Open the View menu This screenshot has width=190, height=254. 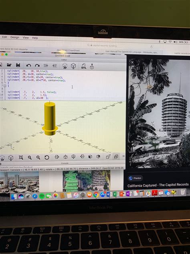26,38
